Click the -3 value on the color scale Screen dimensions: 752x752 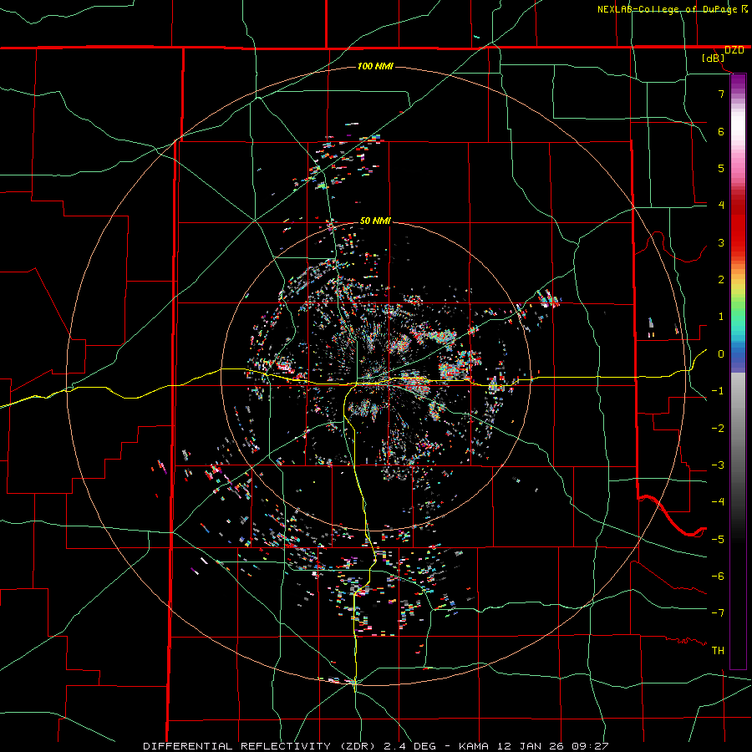click(x=718, y=465)
